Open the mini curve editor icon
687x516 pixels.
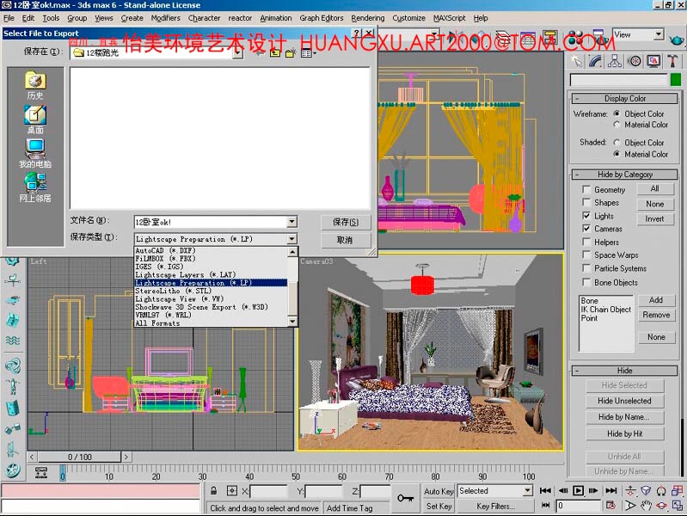click(x=41, y=473)
